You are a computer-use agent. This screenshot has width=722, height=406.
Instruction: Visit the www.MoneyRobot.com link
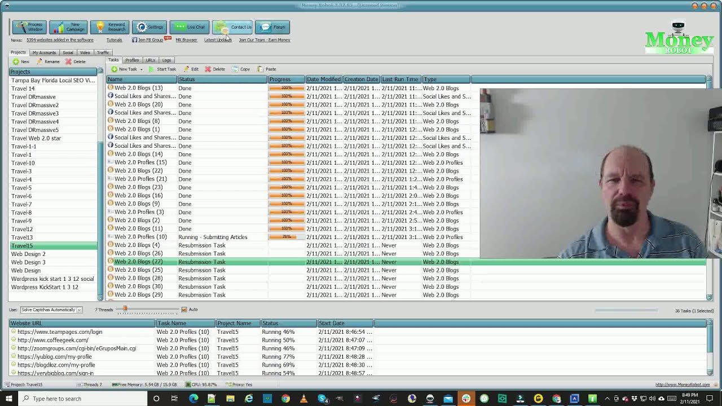tap(683, 385)
